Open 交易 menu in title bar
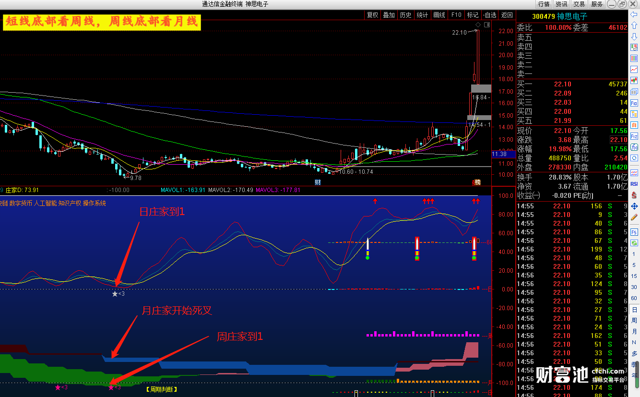The height and width of the screenshot is (397, 640). tap(579, 4)
